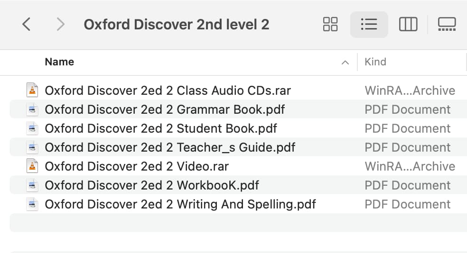Switch to icon grid view
This screenshot has height=253, width=467.
(x=330, y=24)
